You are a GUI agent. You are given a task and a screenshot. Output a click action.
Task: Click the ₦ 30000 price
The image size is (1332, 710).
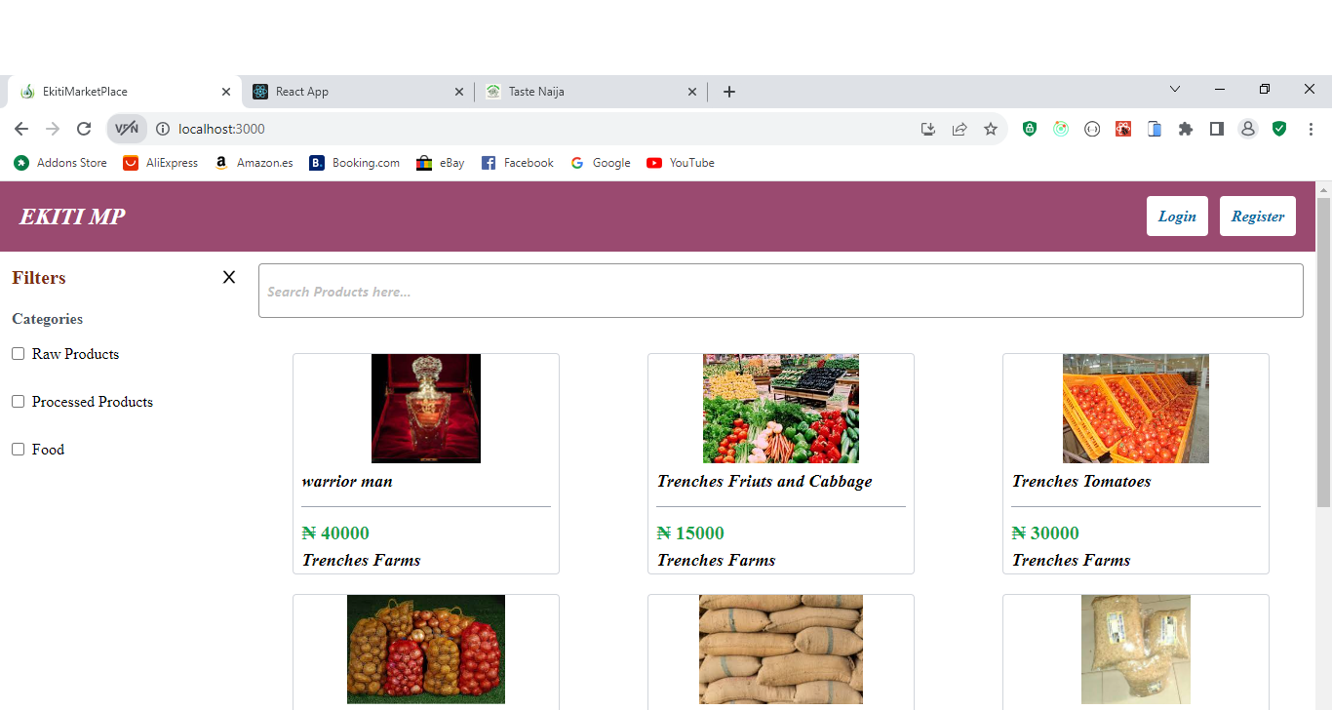(1045, 533)
